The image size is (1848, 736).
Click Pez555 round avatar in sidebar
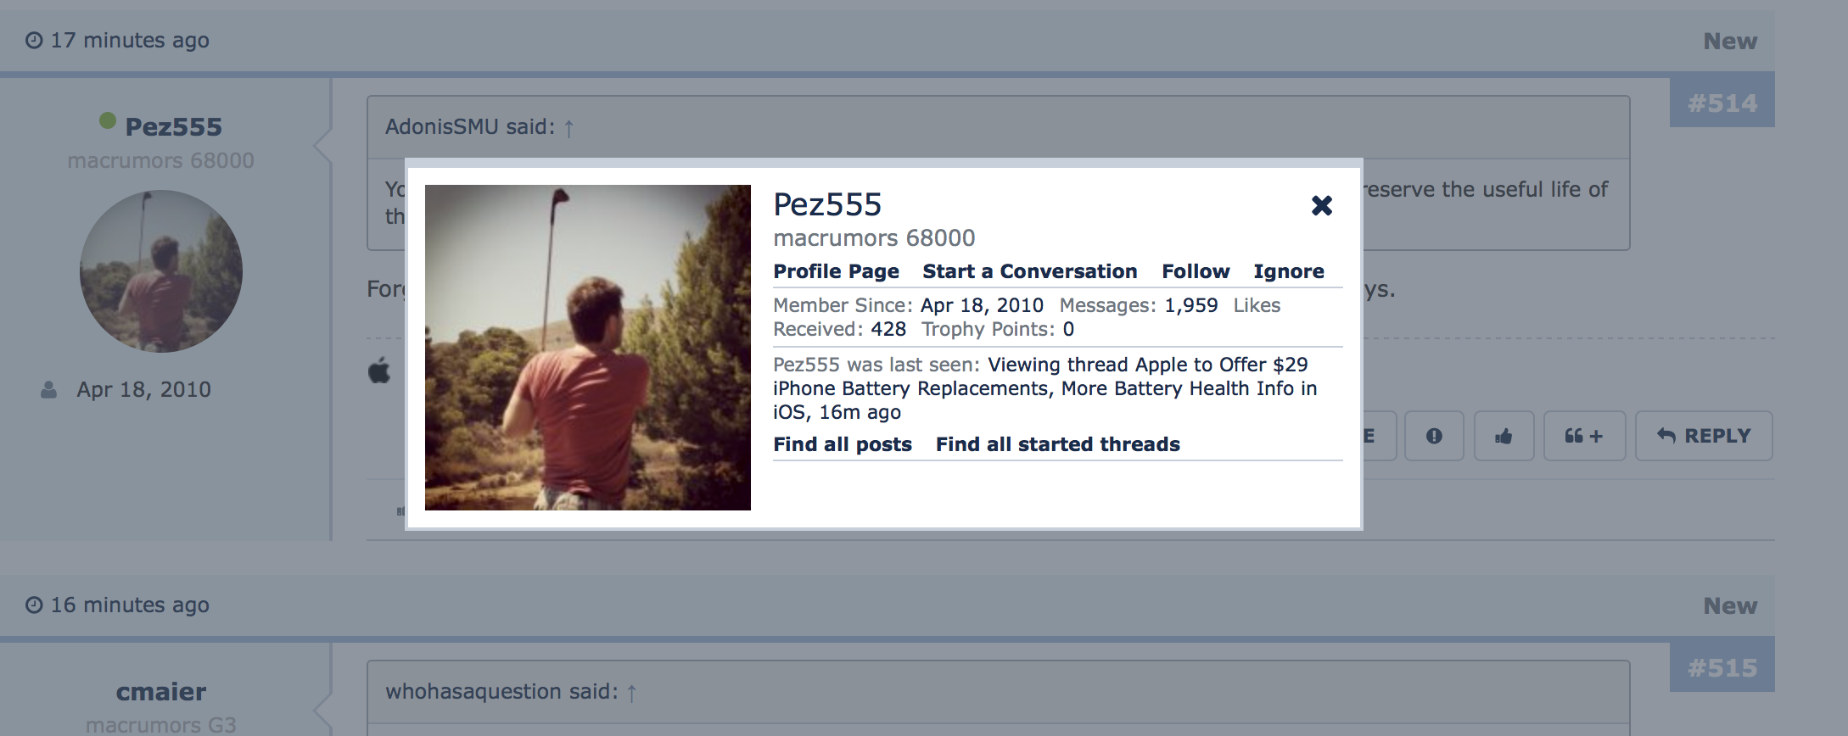[161, 271]
